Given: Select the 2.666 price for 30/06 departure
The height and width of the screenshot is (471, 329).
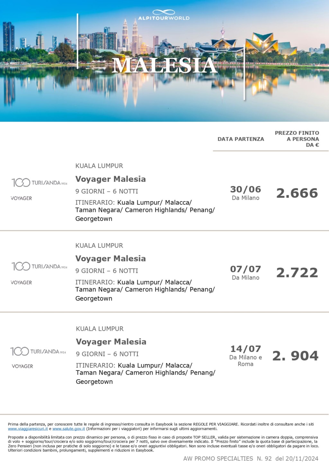Looking at the screenshot, I should tap(297, 193).
